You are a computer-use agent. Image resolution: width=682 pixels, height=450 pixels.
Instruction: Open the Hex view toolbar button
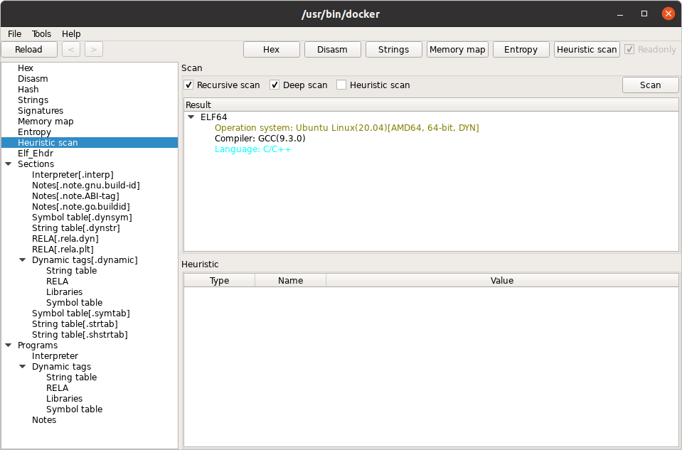272,49
